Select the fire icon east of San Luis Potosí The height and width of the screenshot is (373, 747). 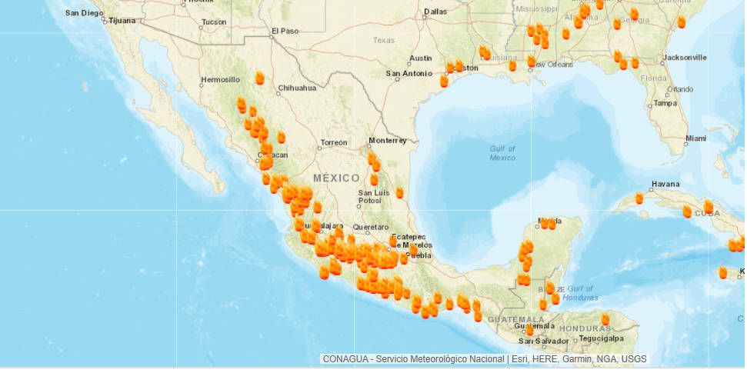click(399, 192)
